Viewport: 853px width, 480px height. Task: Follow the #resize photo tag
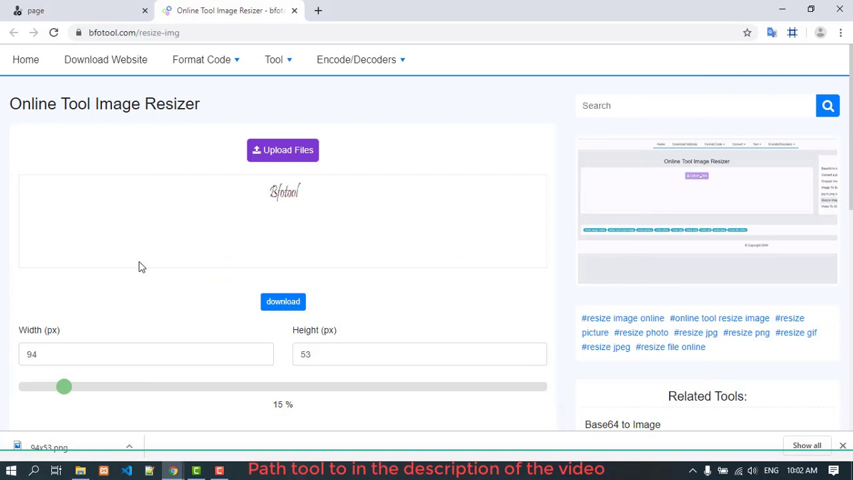[x=640, y=333]
